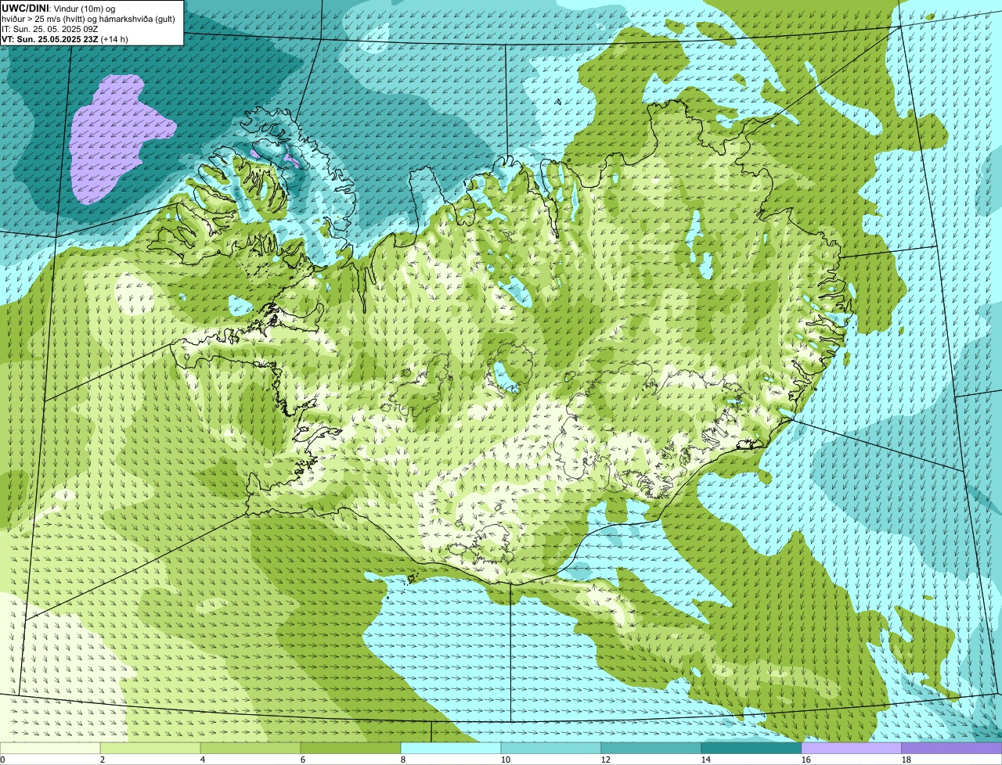Click the 'IT: Sun. 25. 05. 2025 09Z' line
The height and width of the screenshot is (765, 1002).
tap(49, 28)
